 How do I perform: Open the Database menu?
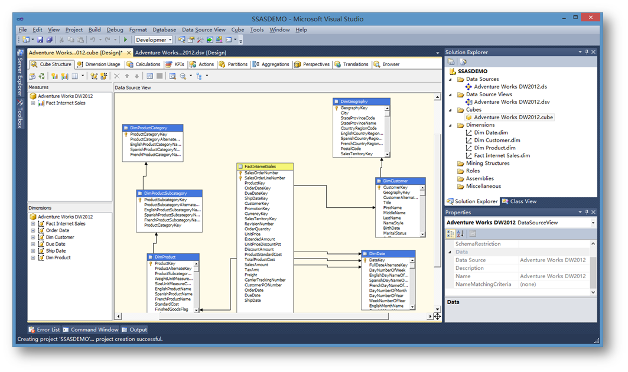pos(164,30)
